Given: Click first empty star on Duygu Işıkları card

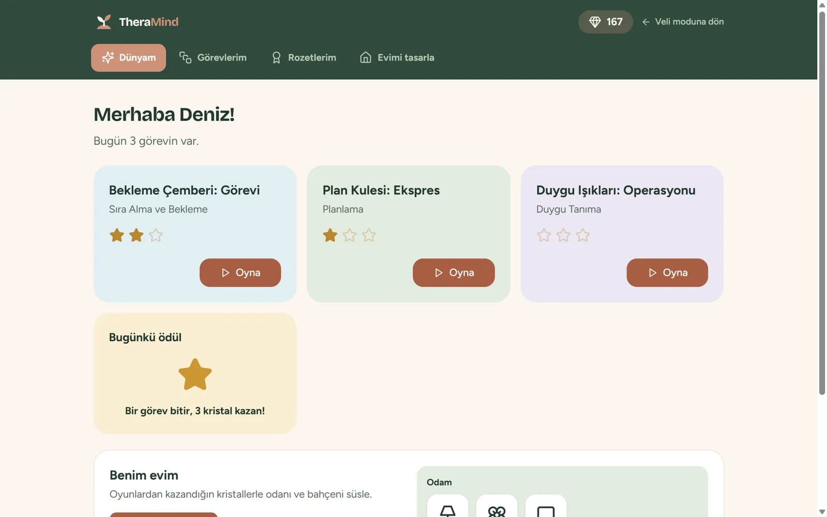Looking at the screenshot, I should 544,235.
